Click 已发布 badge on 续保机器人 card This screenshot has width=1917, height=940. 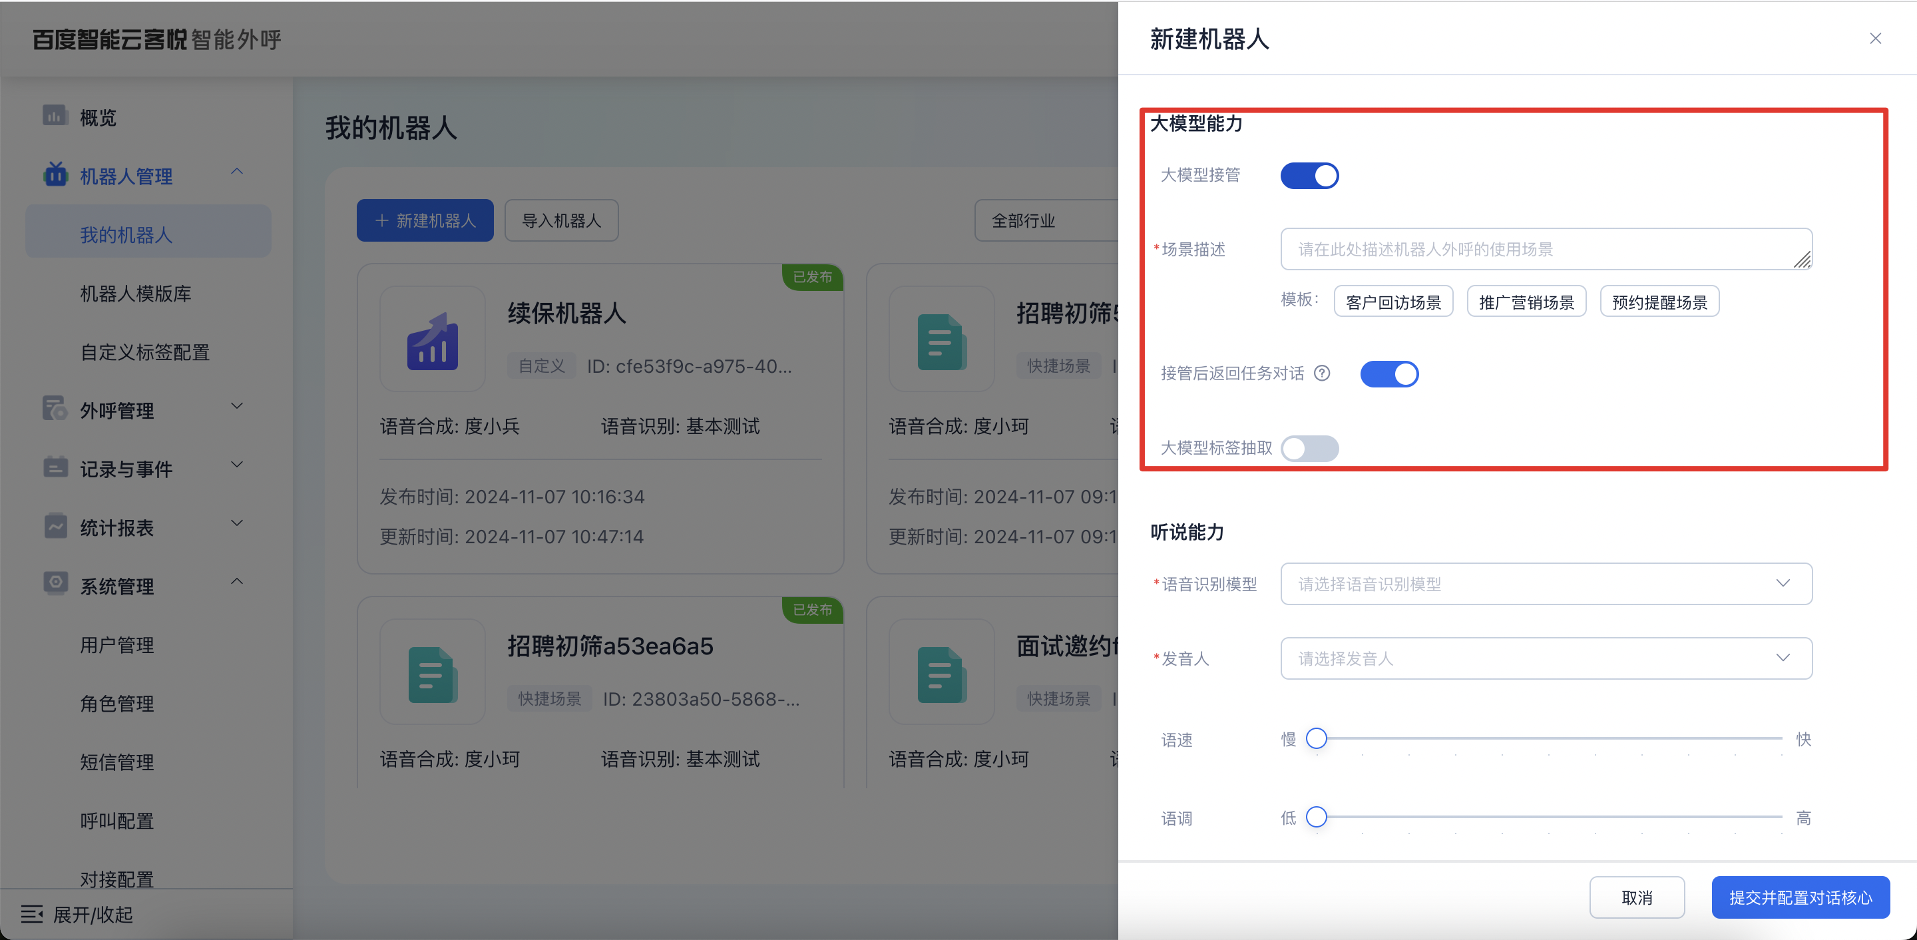point(812,277)
